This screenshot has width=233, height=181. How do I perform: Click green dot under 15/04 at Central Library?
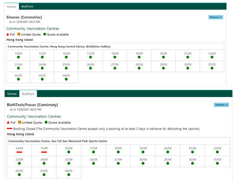pos(42,57)
